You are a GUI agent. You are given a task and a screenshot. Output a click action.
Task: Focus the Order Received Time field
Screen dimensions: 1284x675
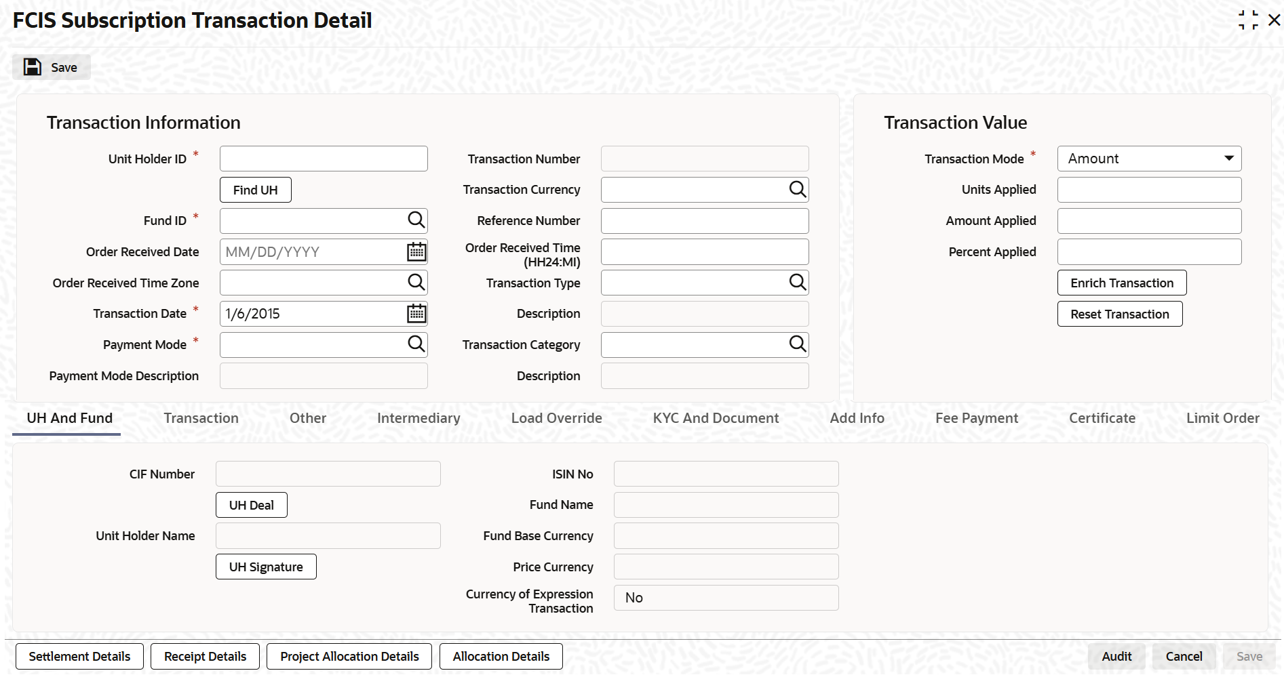[705, 251]
